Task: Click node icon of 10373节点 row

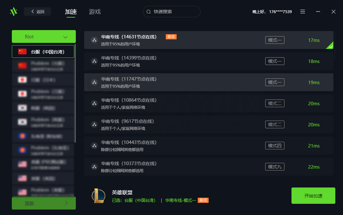Action: (x=94, y=167)
